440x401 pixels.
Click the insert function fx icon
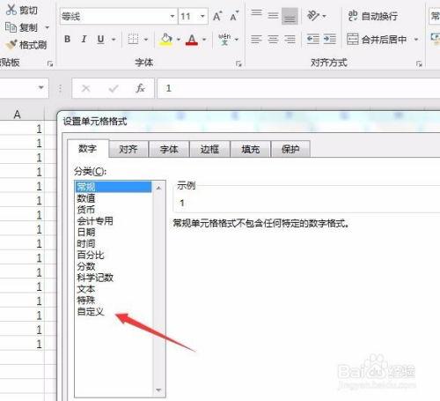coord(140,88)
